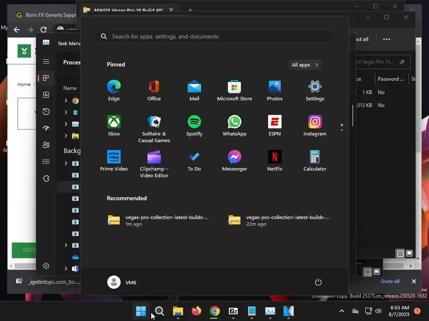
Task: Expand the first background process row
Action: click(x=66, y=163)
